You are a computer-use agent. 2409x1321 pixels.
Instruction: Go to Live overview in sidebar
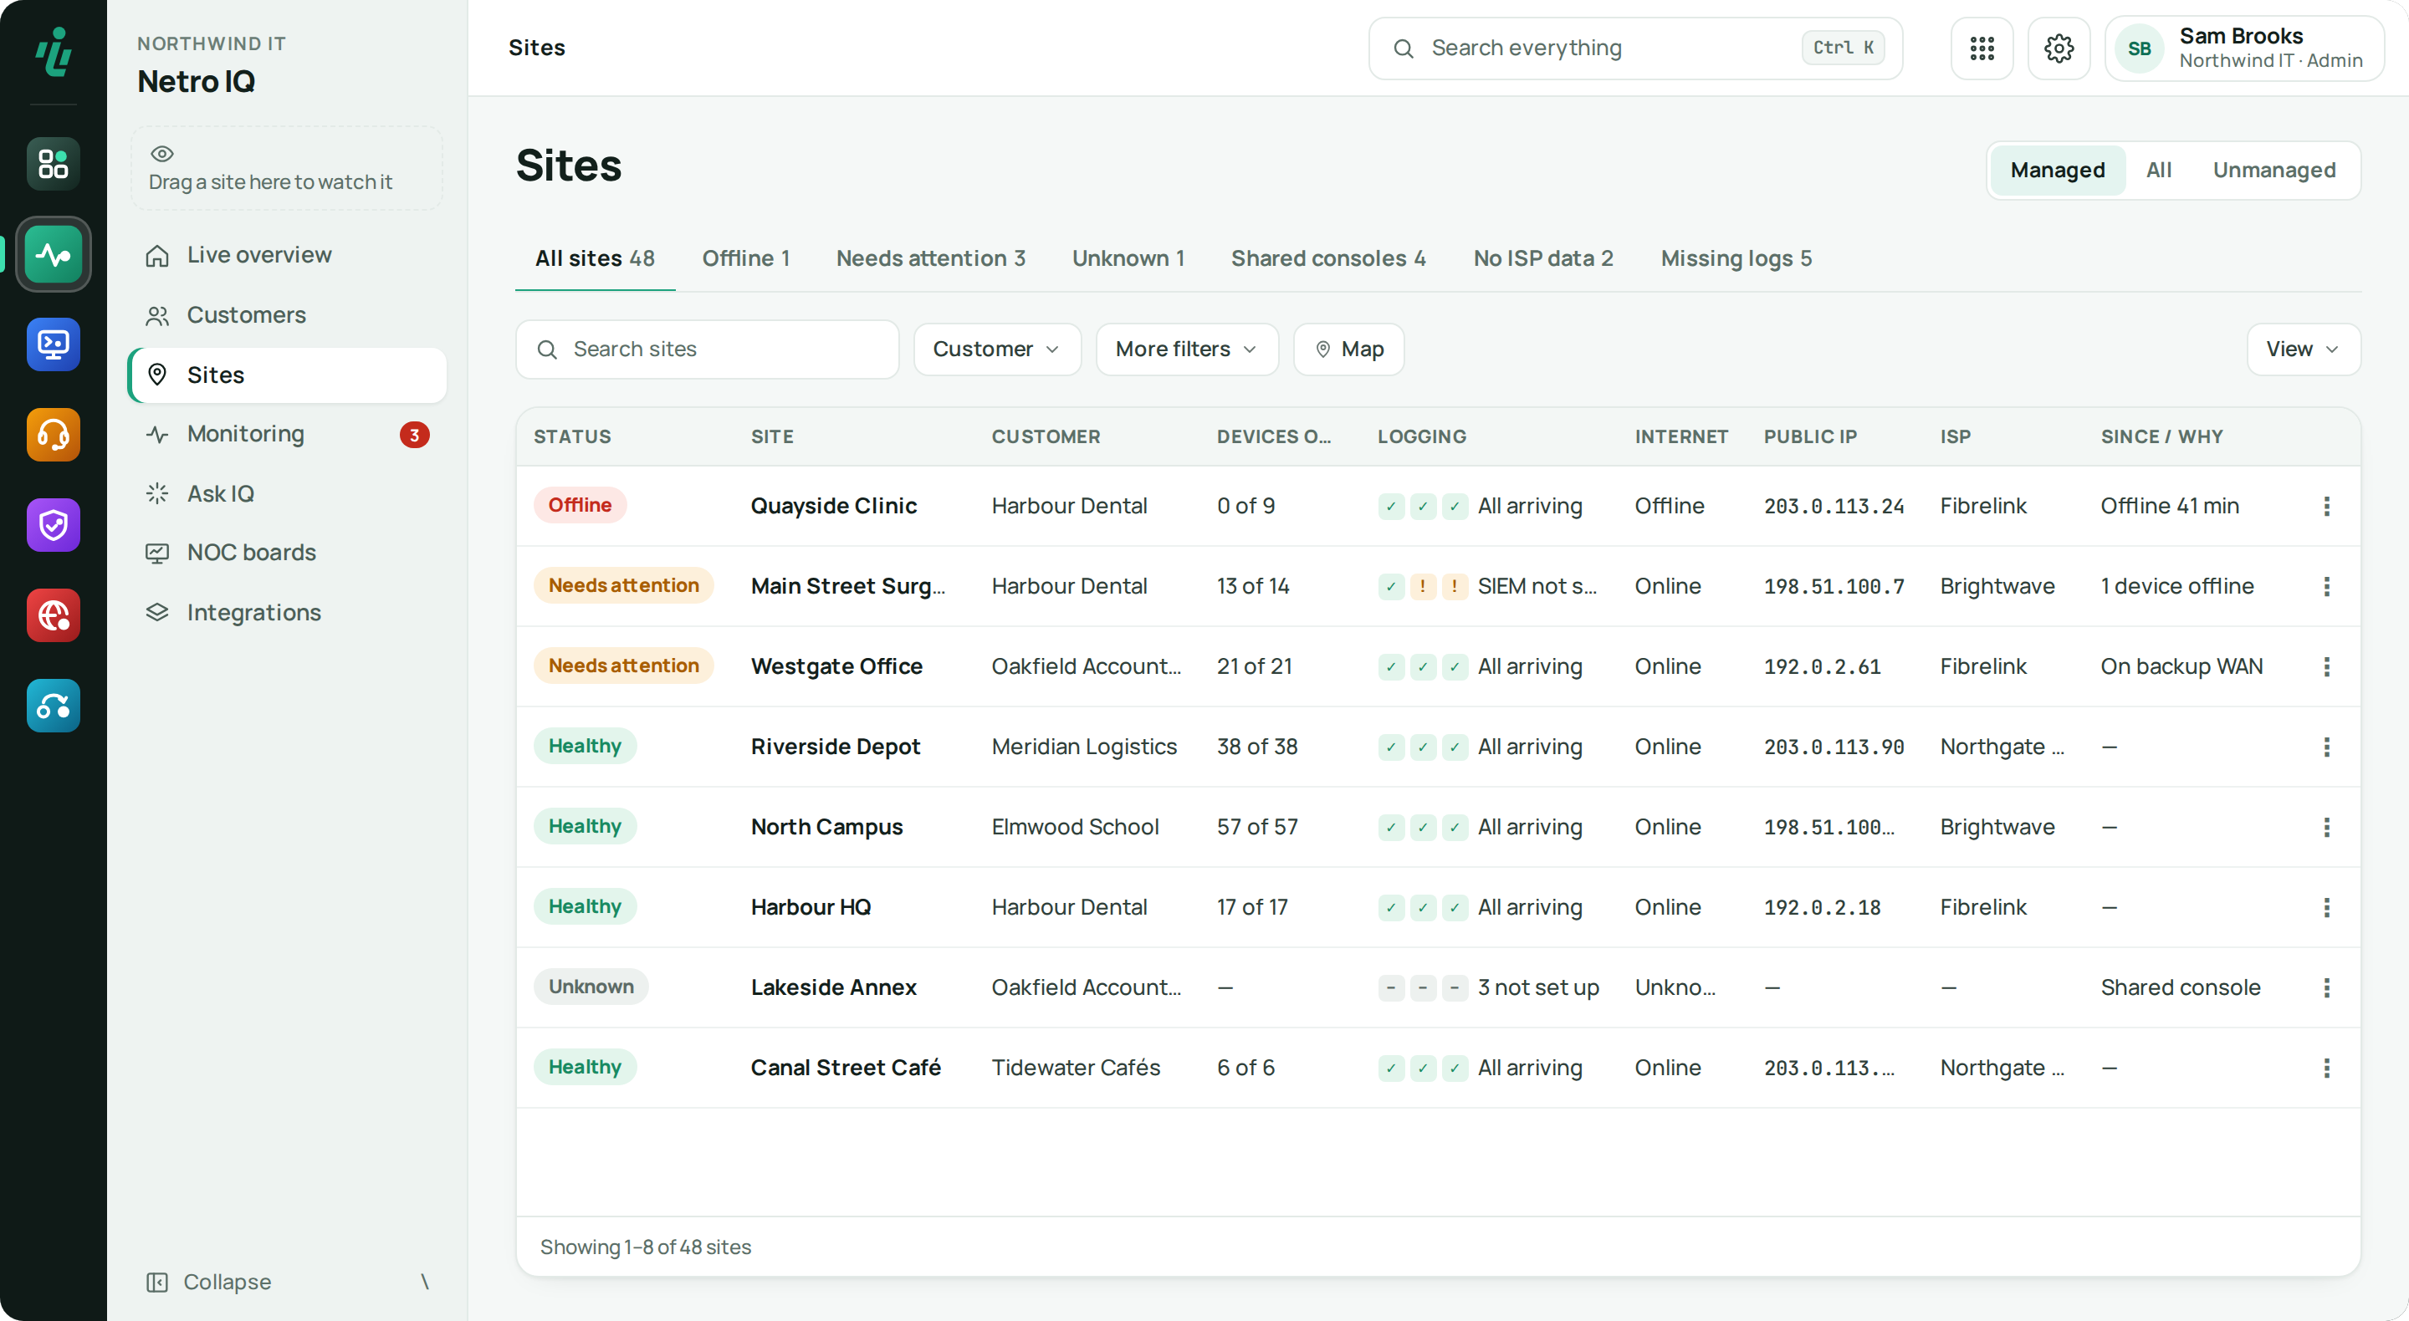pyautogui.click(x=287, y=255)
